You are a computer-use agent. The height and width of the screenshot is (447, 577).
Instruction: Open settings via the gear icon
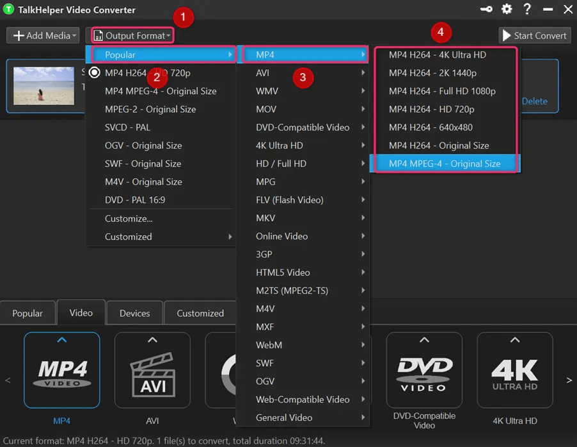[507, 9]
